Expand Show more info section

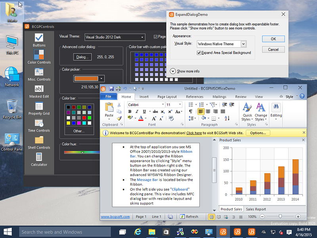tap(173, 71)
